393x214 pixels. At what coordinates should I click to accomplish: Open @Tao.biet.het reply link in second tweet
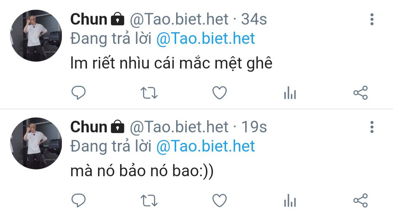[x=206, y=146]
